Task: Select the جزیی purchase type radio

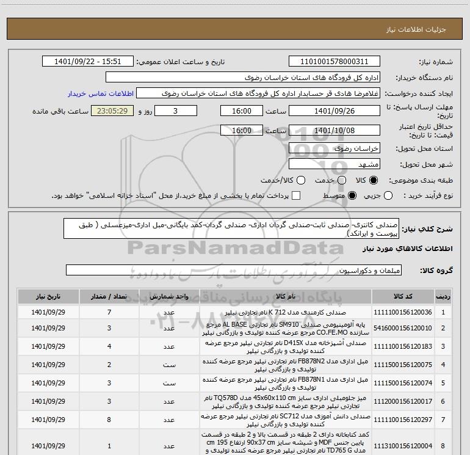Action: 388,195
